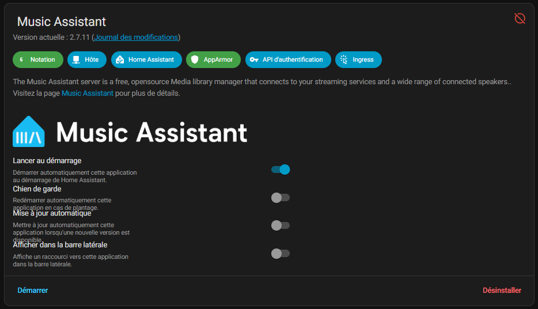This screenshot has width=538, height=309.
Task: Disable the Lancer au démarrage switch
Action: coord(281,169)
